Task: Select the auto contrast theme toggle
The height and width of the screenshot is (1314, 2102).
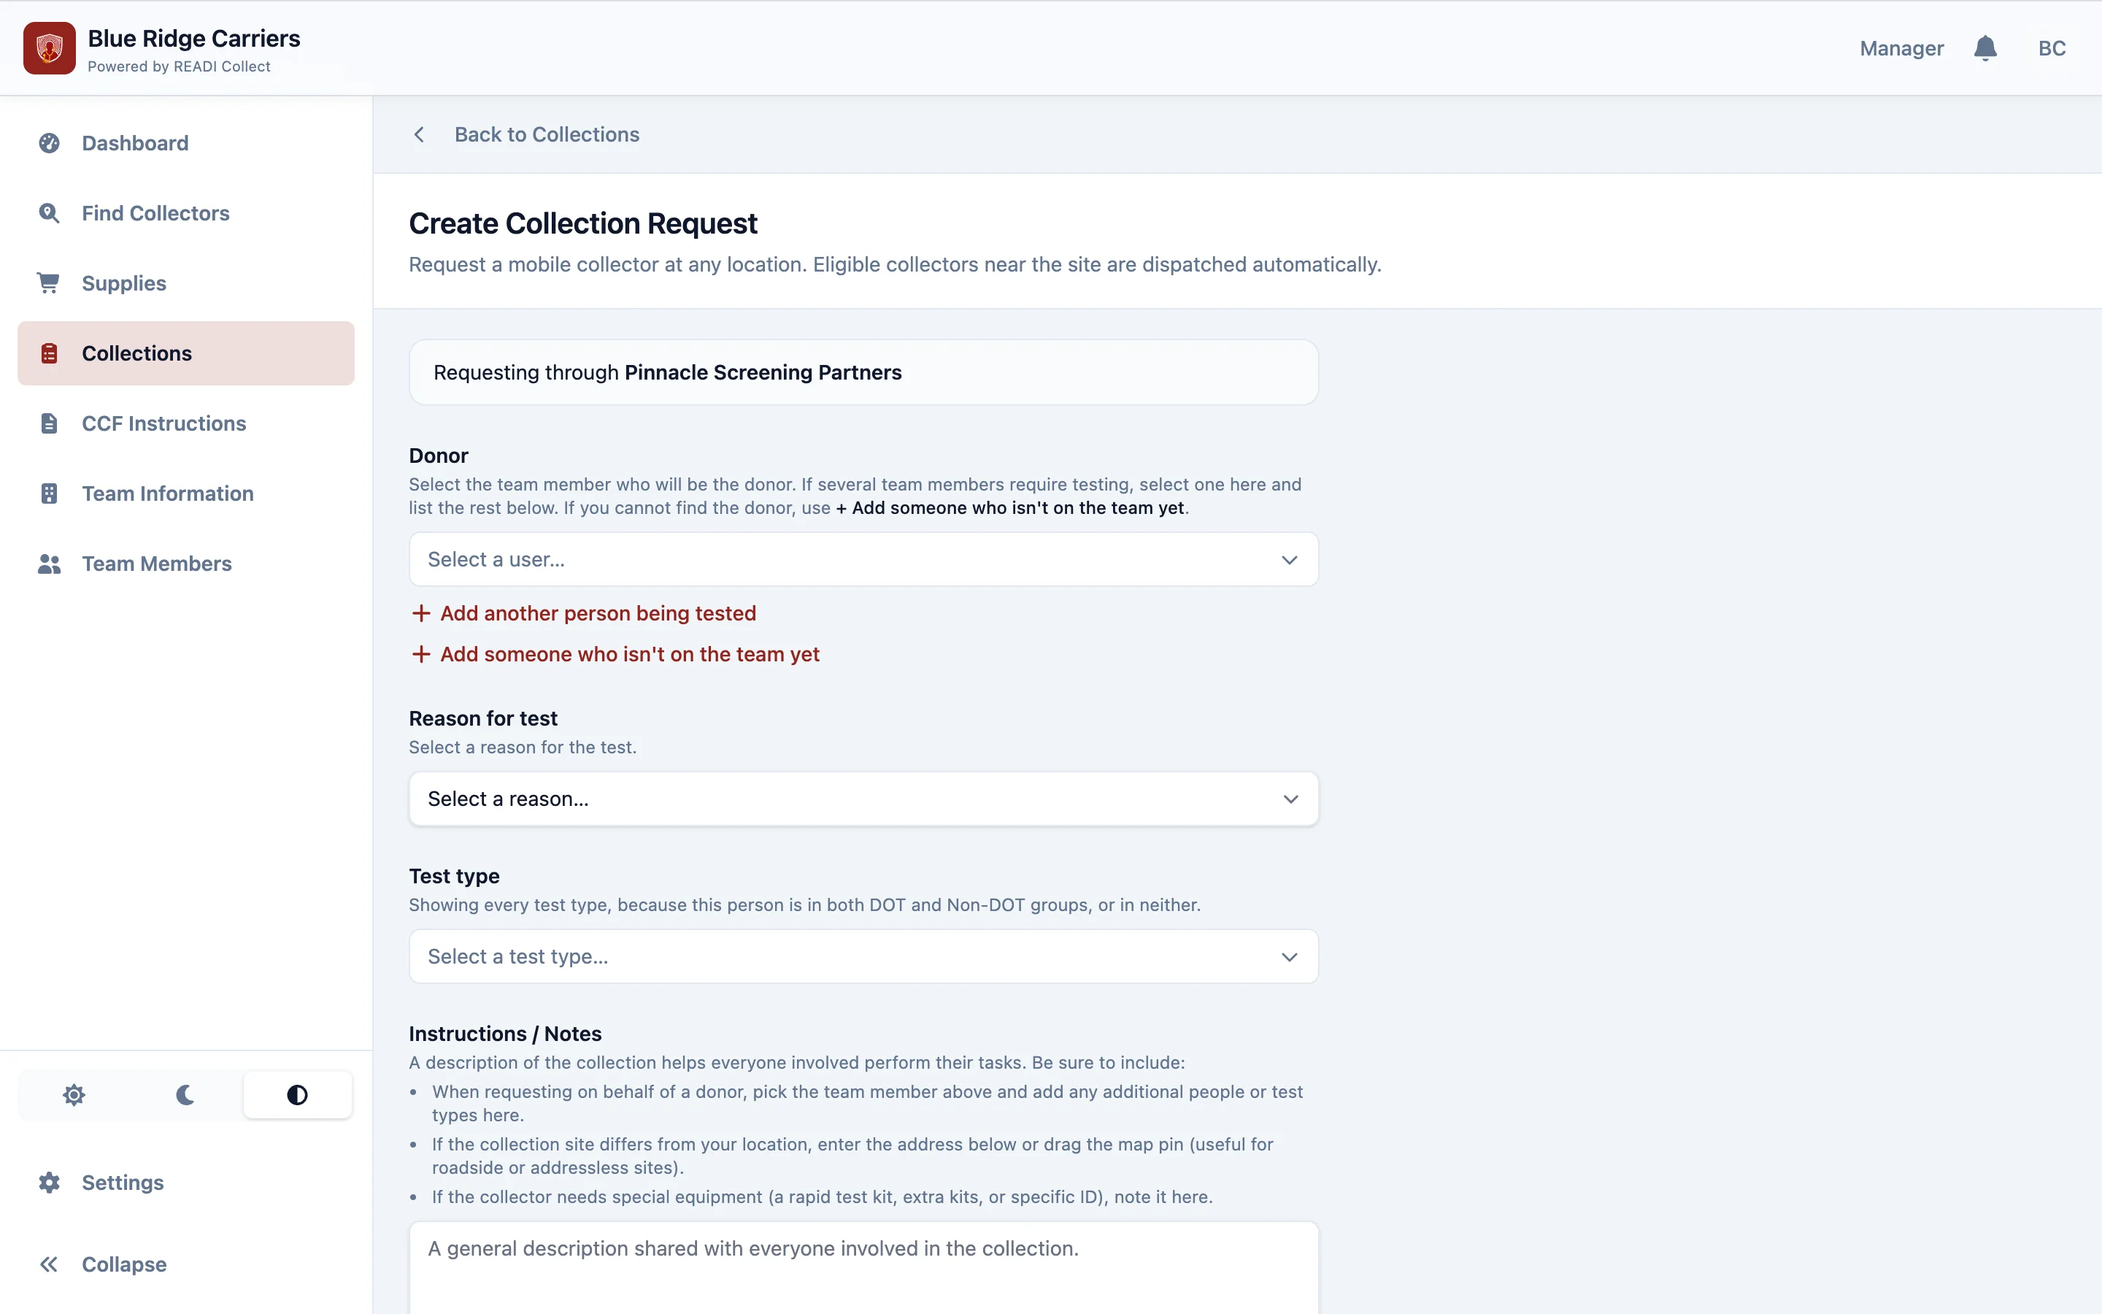Action: point(297,1094)
